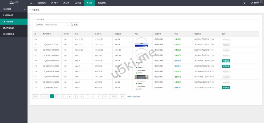Click the 搜索 button
The height and width of the screenshot is (123, 264).
[x=74, y=25]
